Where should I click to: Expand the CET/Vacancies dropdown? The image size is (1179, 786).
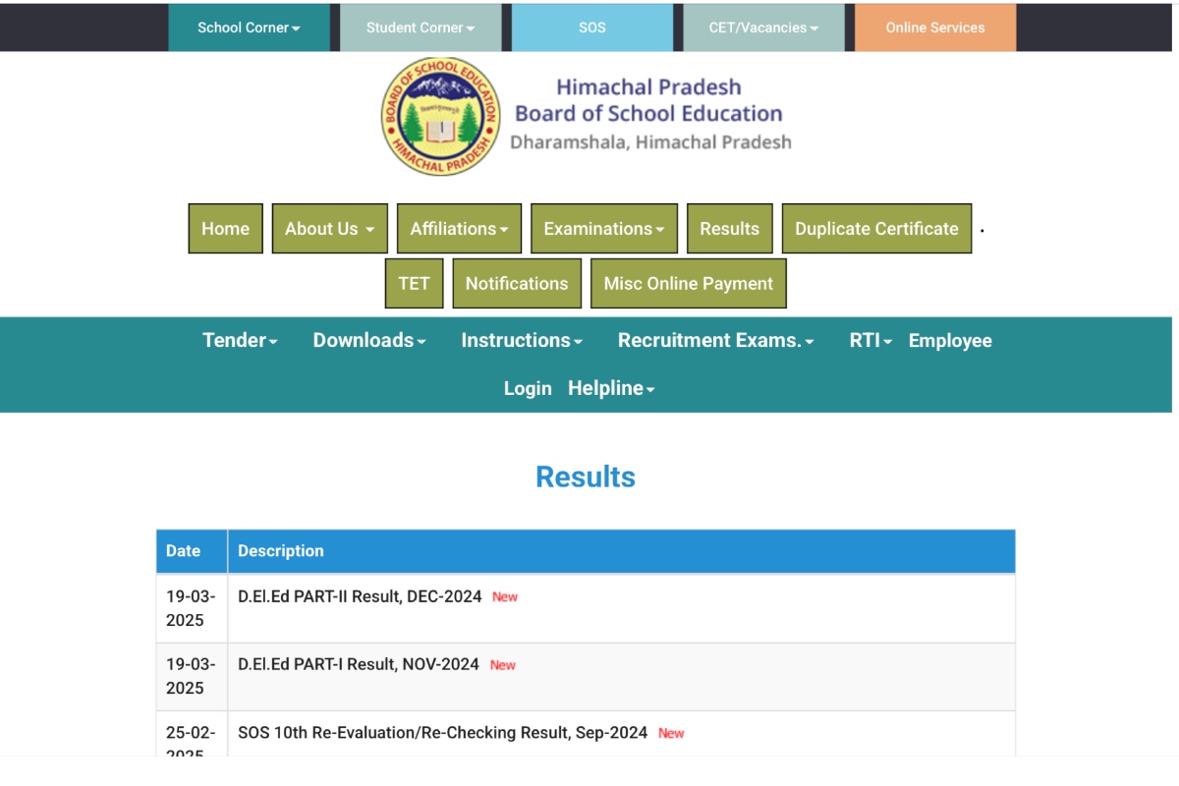[x=763, y=28]
